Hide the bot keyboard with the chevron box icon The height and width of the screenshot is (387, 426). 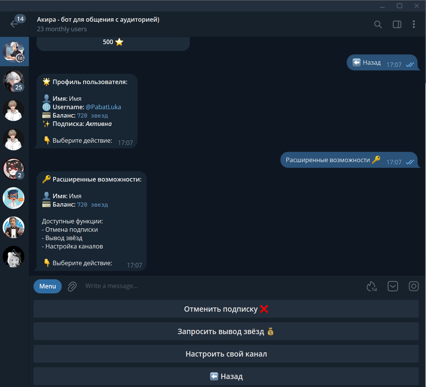click(x=392, y=286)
